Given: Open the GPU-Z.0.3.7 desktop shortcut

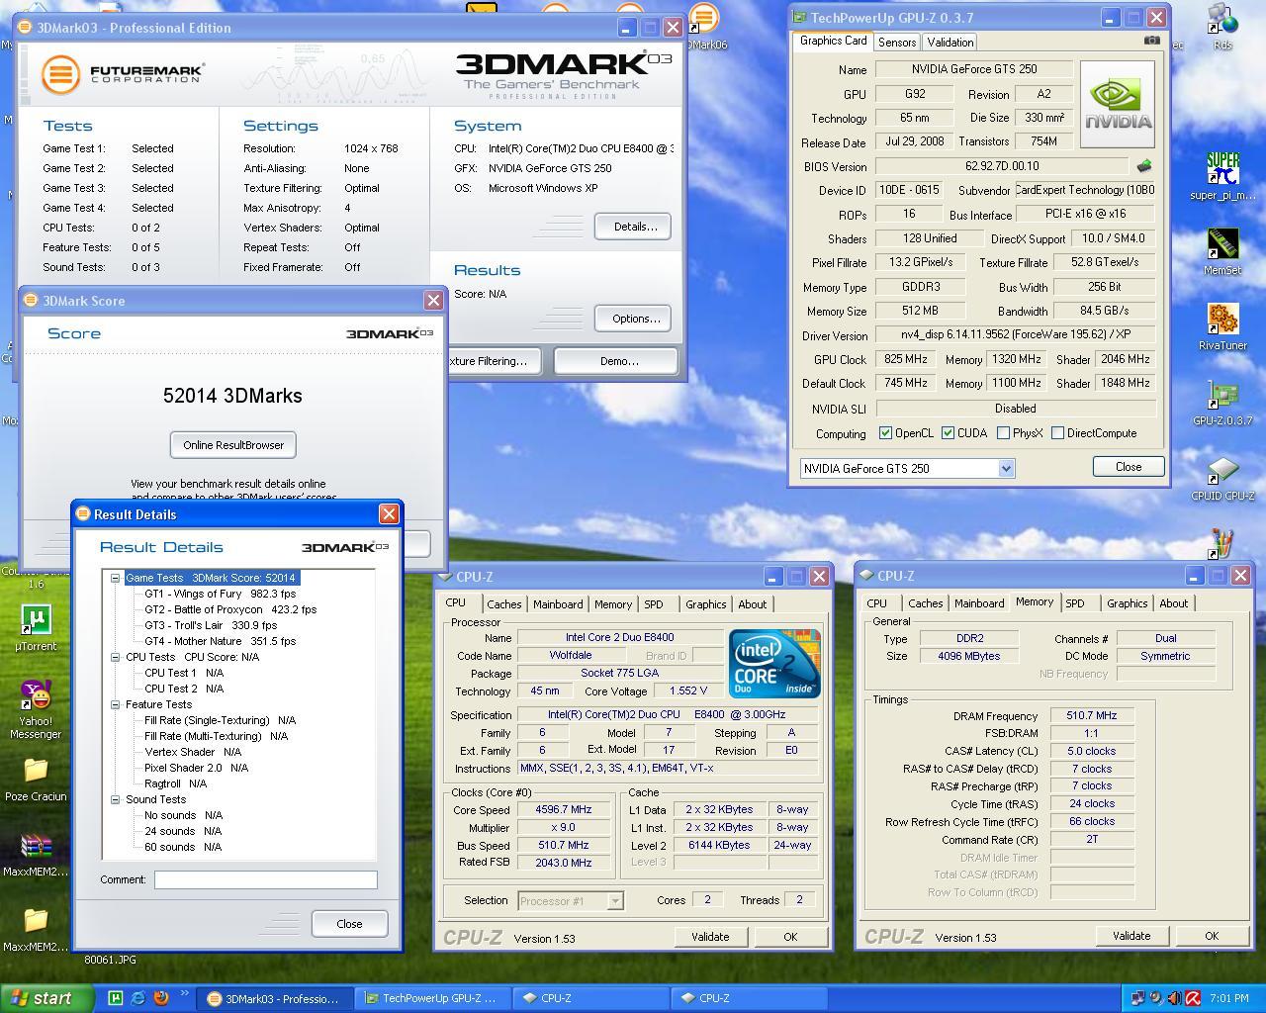Looking at the screenshot, I should pyautogui.click(x=1222, y=402).
